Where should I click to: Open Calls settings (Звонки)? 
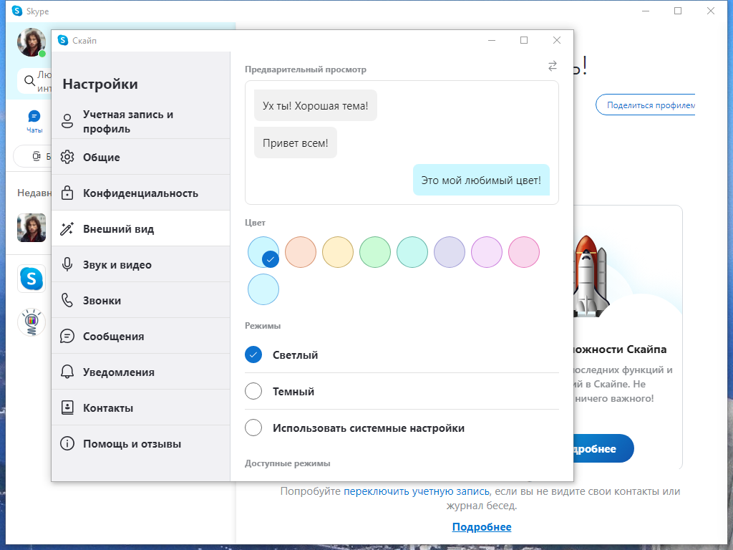141,300
